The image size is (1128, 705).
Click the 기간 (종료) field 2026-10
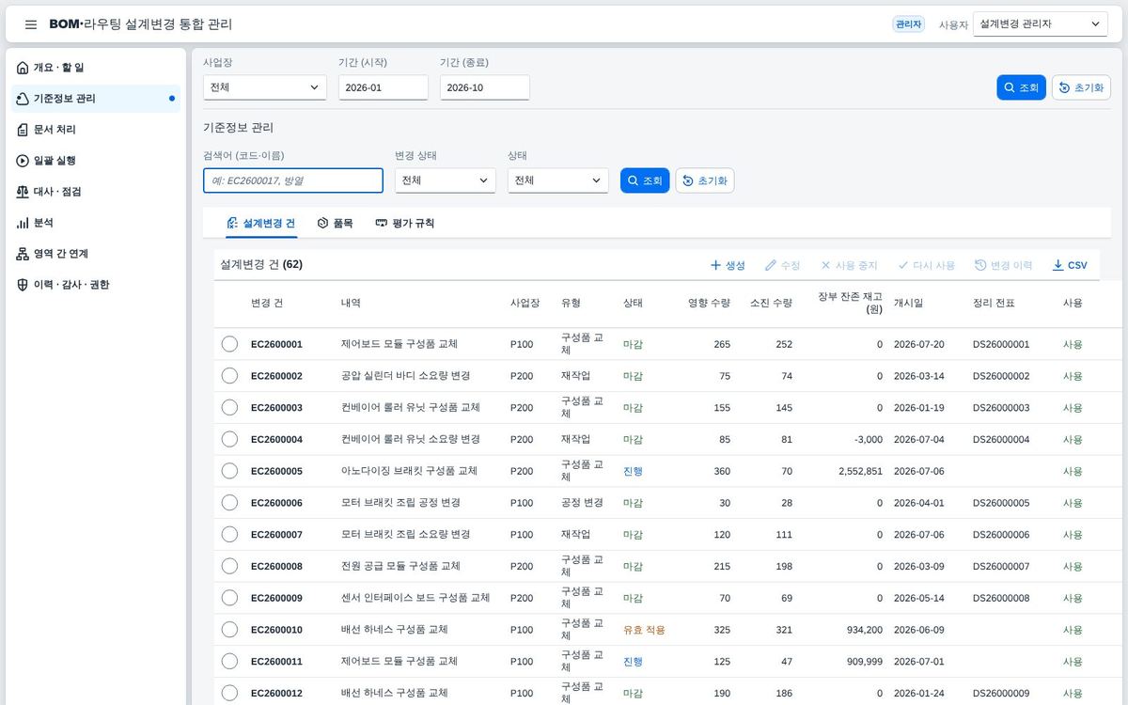(485, 87)
